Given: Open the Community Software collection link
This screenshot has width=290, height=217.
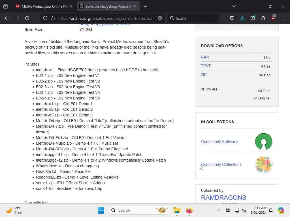Looking at the screenshot, I should tap(219, 142).
